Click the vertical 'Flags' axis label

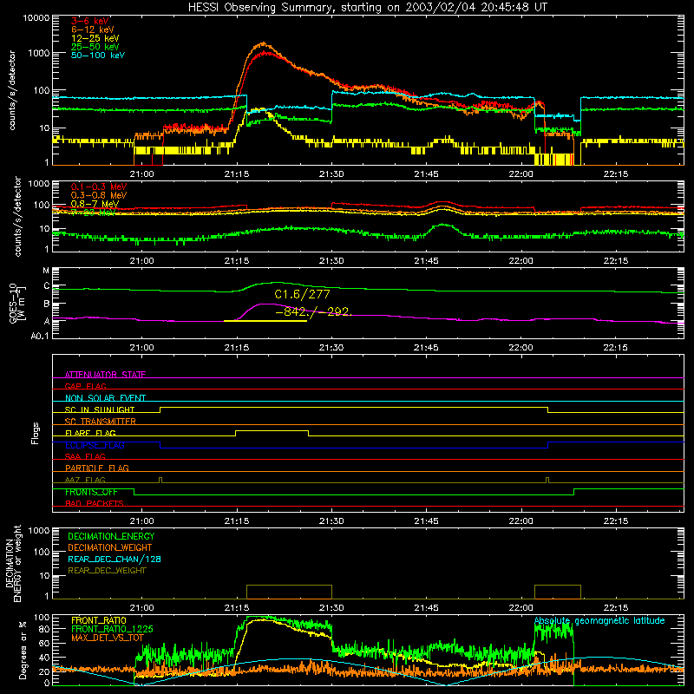[36, 433]
